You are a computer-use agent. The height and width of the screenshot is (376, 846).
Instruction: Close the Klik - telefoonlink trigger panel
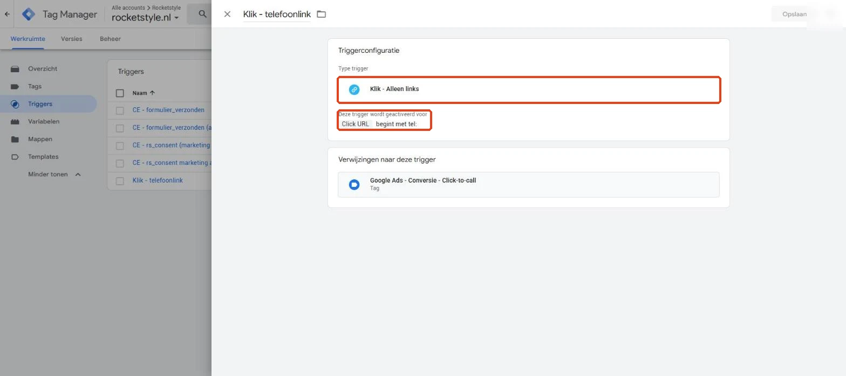point(227,14)
